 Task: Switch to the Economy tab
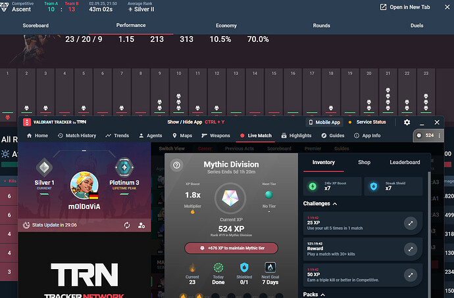tap(226, 26)
